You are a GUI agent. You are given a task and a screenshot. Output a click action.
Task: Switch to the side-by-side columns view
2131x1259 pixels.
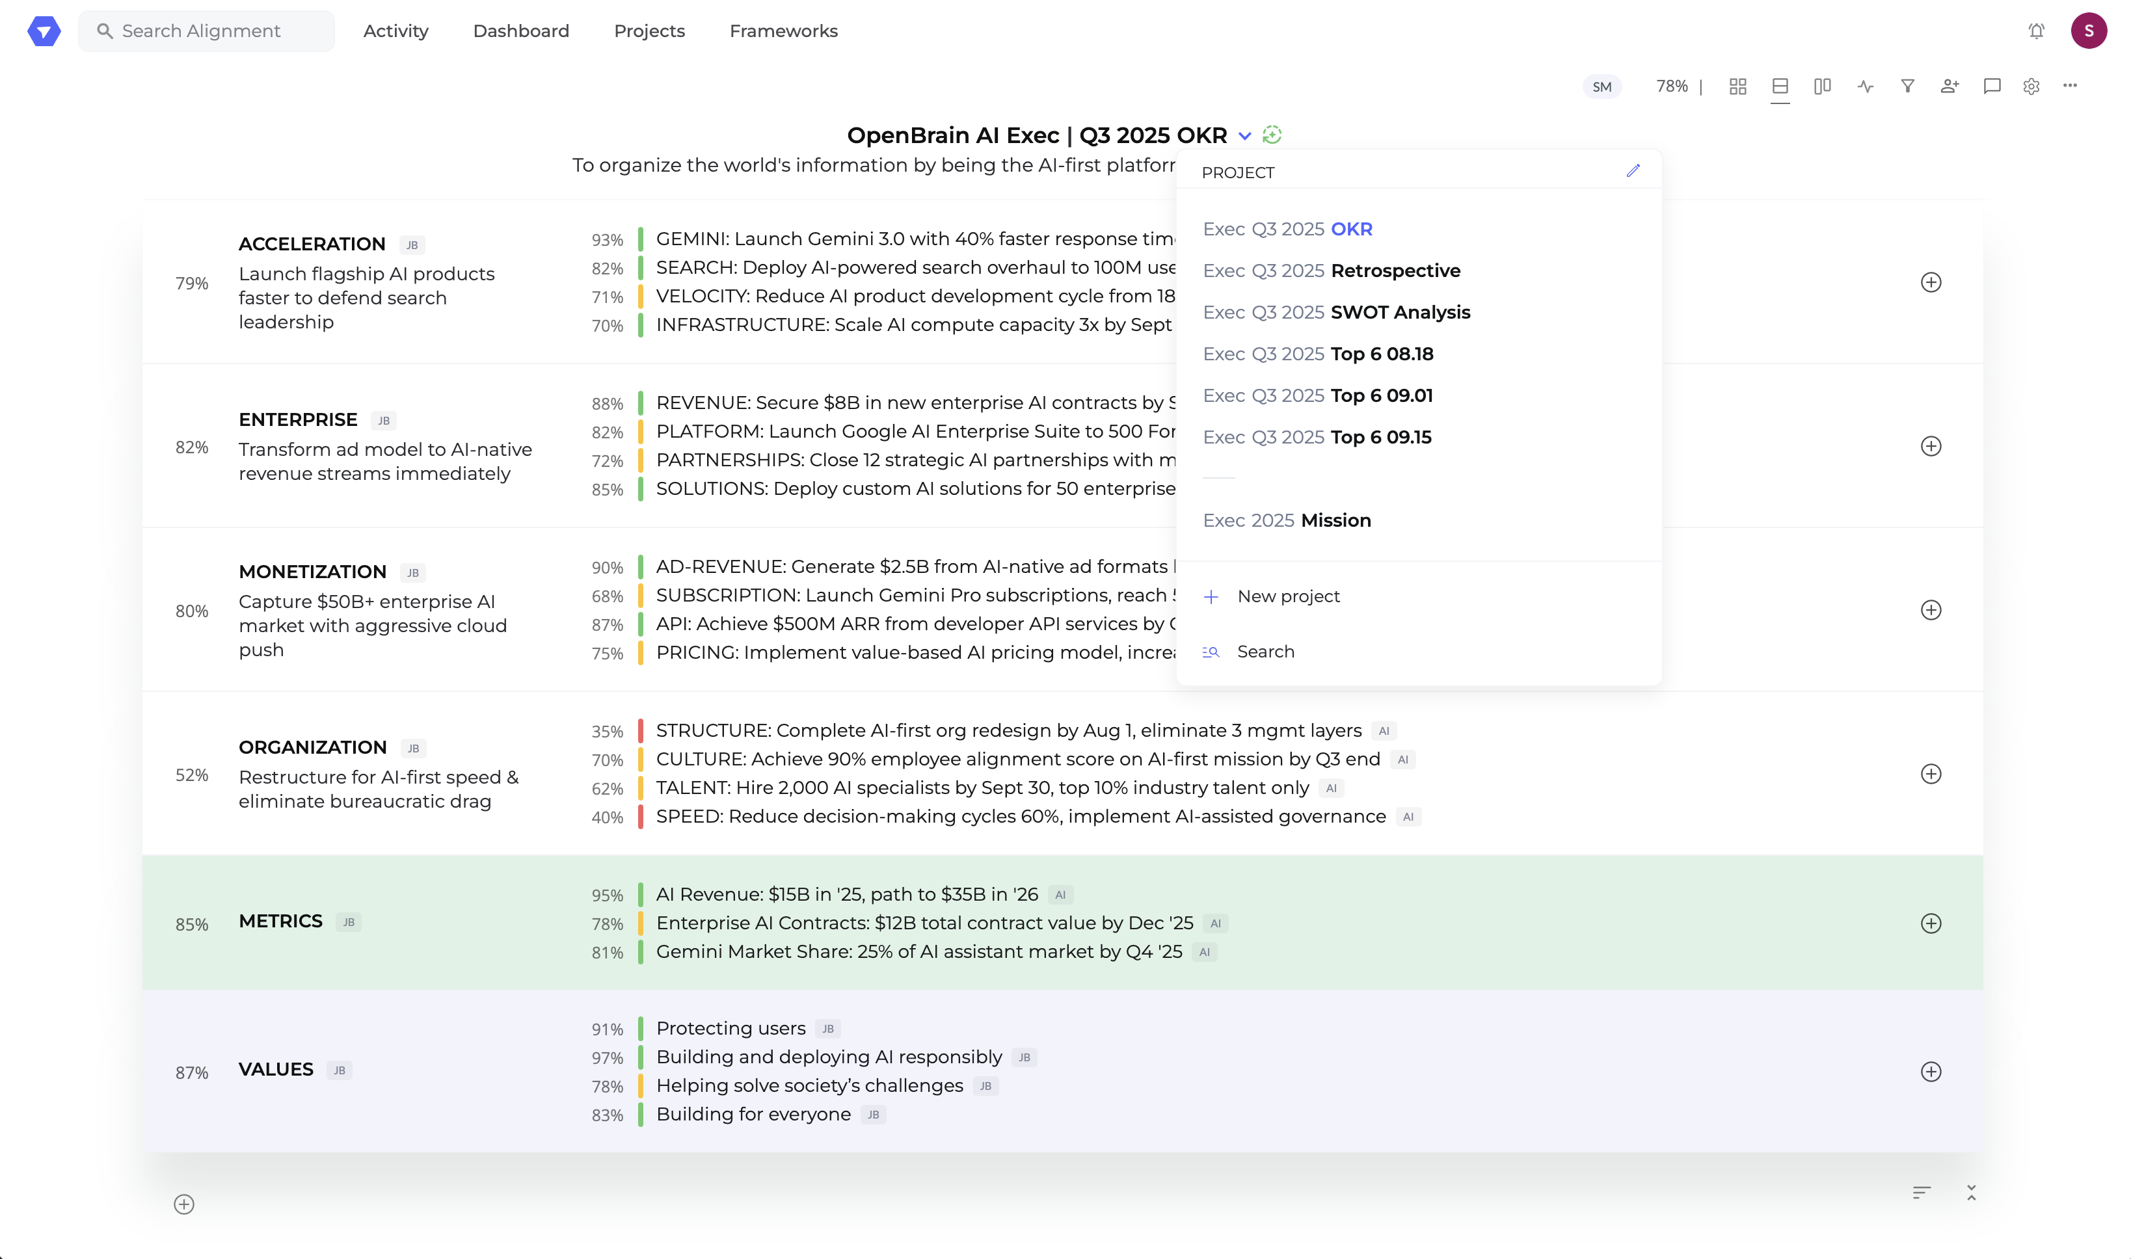1822,86
